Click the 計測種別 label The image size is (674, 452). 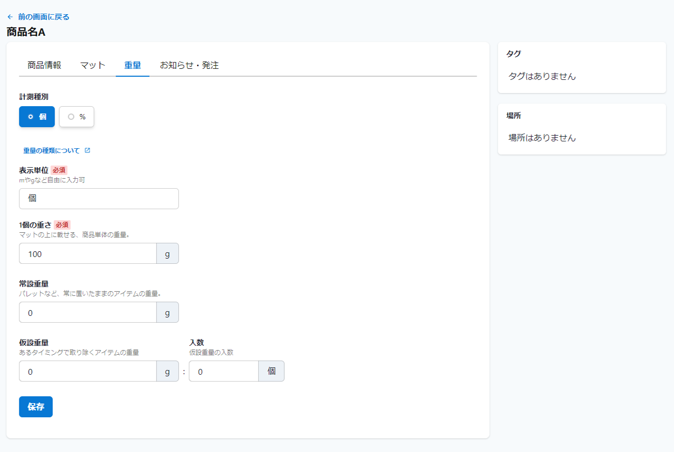[34, 97]
